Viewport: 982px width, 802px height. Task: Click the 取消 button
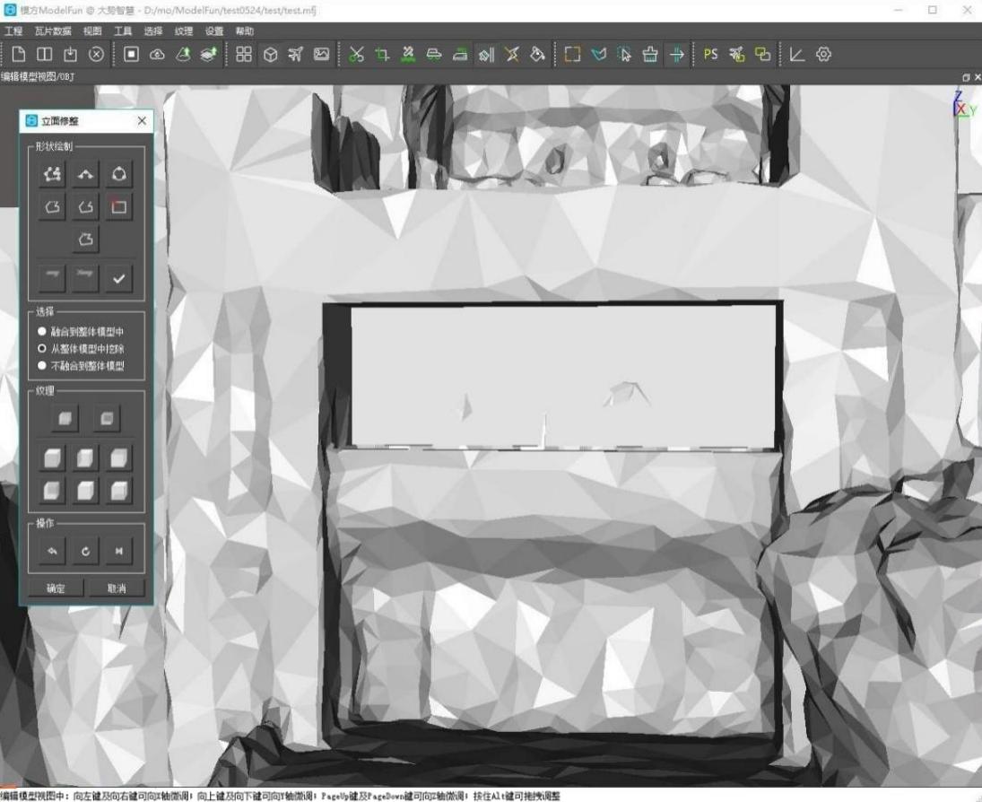point(117,588)
